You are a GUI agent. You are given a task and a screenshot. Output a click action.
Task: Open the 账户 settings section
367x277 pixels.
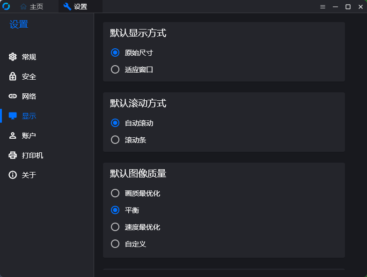(29, 136)
